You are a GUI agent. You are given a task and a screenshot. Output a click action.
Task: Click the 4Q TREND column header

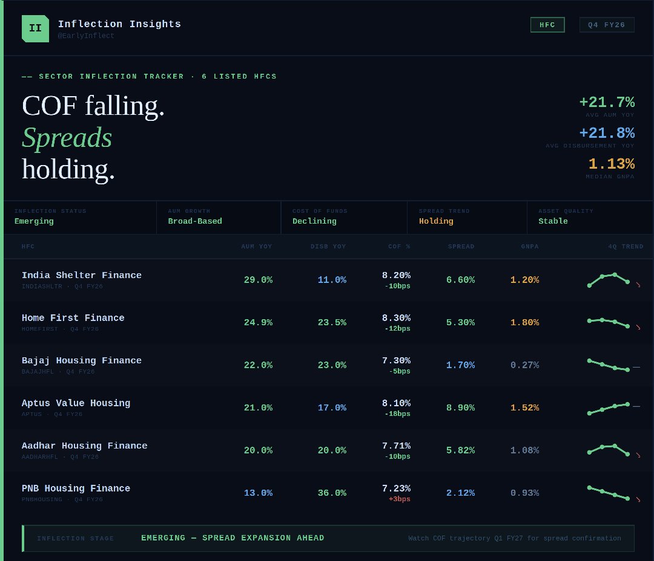point(625,247)
